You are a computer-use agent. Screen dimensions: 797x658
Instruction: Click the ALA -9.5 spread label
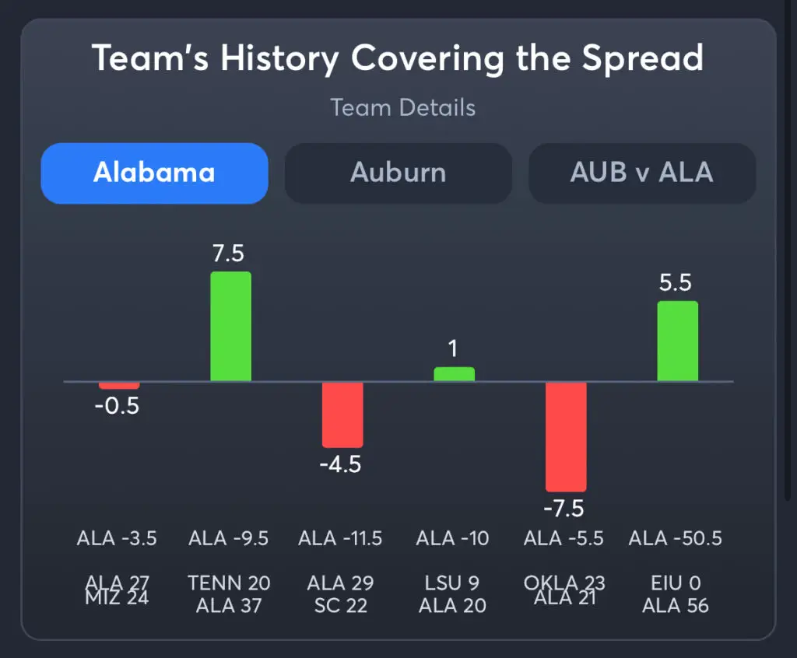(x=229, y=537)
